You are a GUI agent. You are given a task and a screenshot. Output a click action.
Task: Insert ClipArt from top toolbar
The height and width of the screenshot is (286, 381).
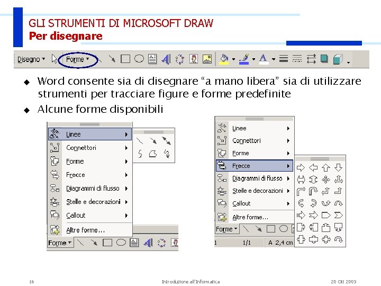194,59
